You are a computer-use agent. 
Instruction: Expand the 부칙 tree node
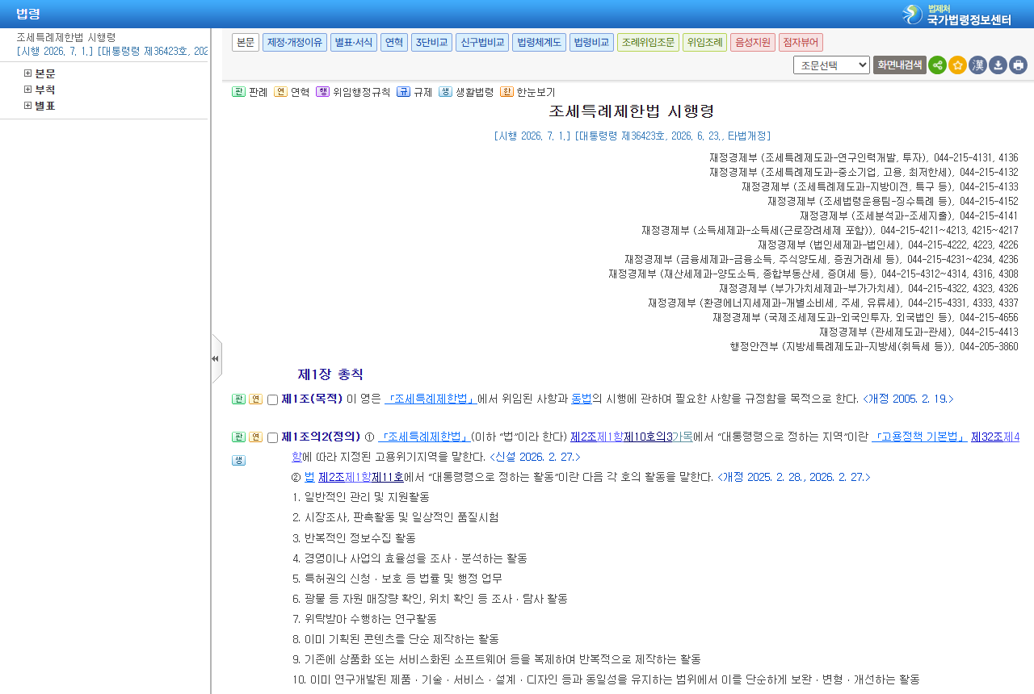pos(27,90)
